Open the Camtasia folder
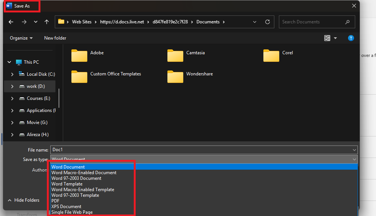Image resolution: width=376 pixels, height=216 pixels. [x=176, y=55]
